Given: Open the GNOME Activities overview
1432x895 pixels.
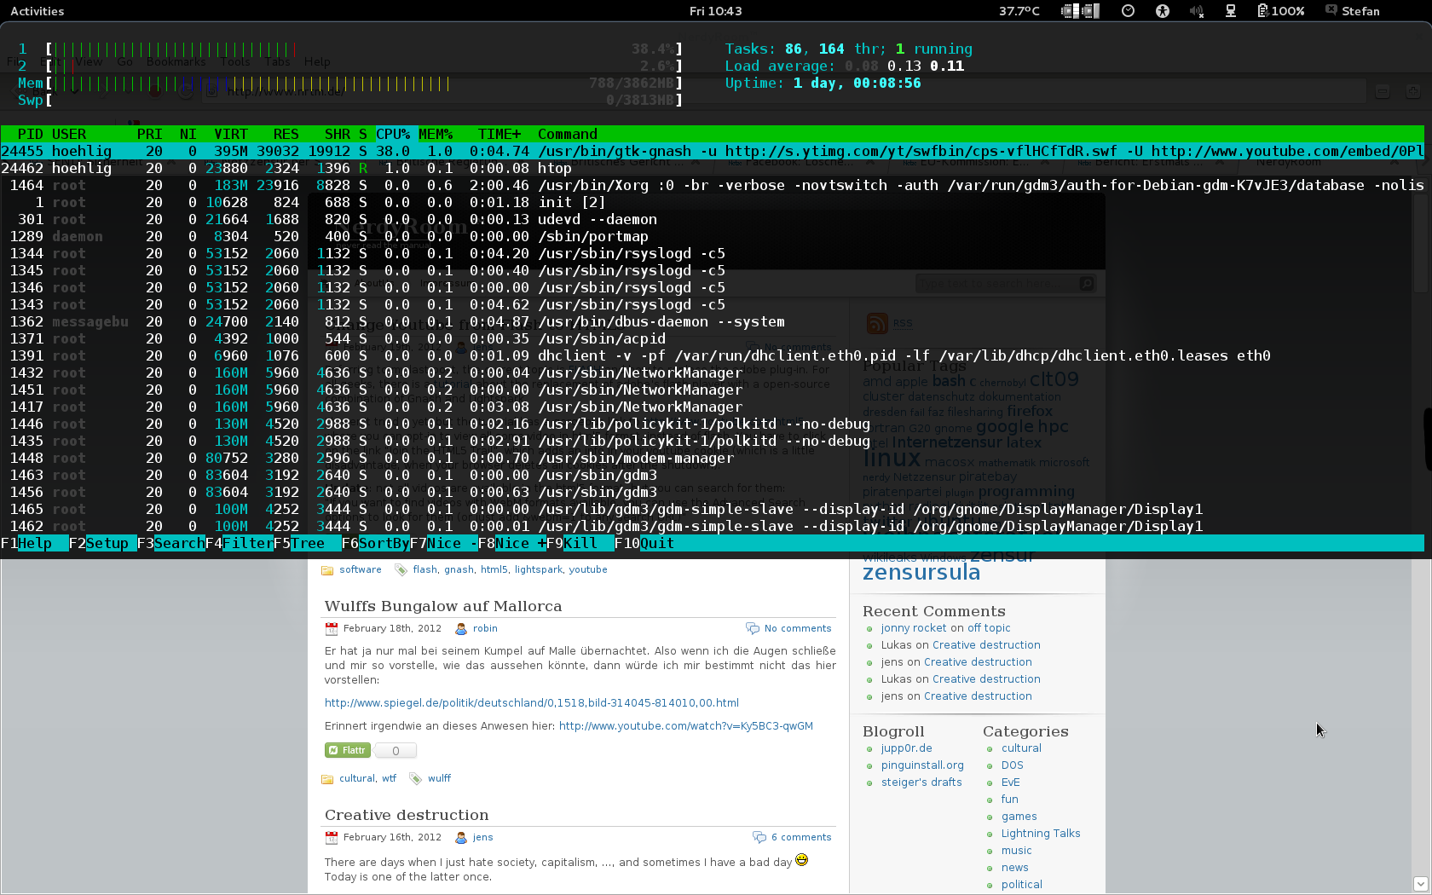Looking at the screenshot, I should 38,11.
